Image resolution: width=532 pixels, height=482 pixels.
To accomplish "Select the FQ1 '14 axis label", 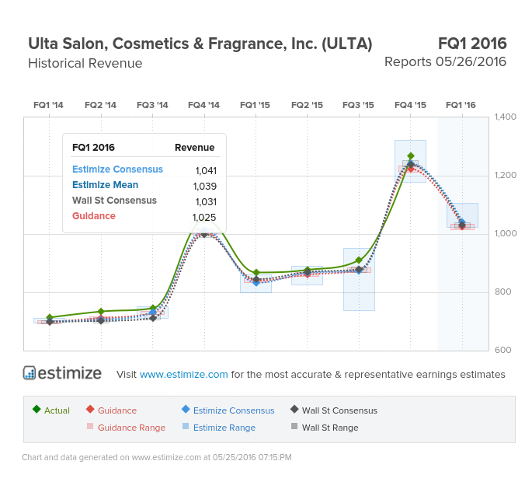I will 48,105.
